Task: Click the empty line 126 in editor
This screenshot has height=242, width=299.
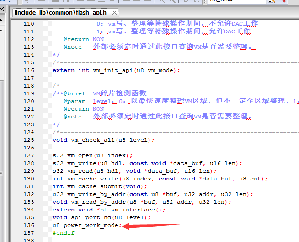Action: tap(176, 148)
